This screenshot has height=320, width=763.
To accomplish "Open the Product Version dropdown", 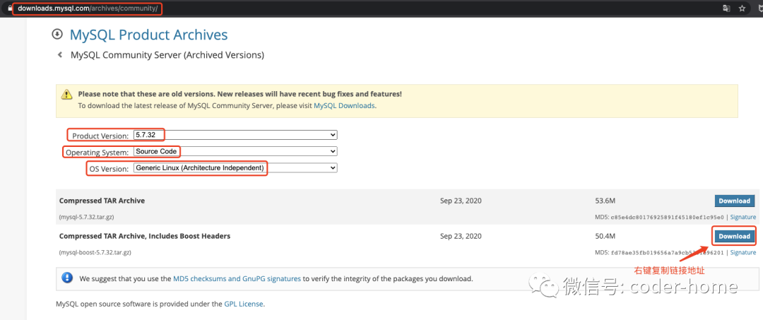I will (235, 135).
